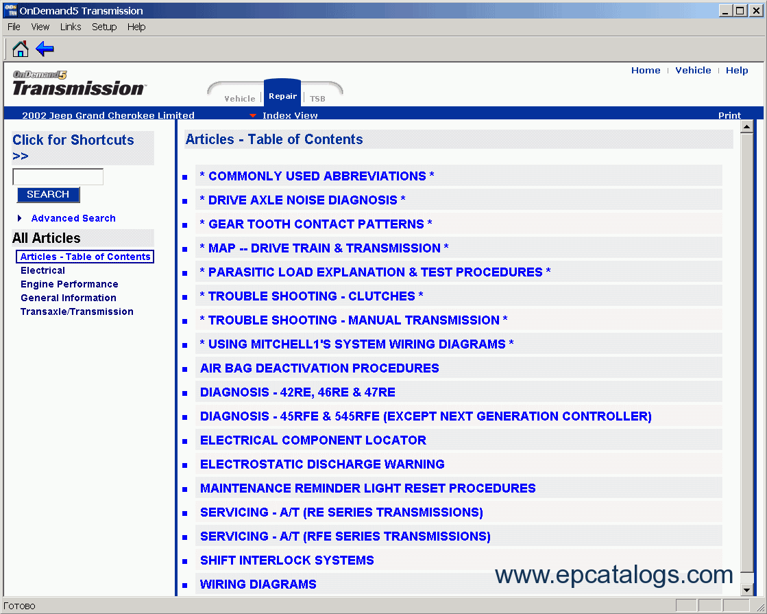
Task: Click the scrollbar down arrow
Action: (746, 590)
